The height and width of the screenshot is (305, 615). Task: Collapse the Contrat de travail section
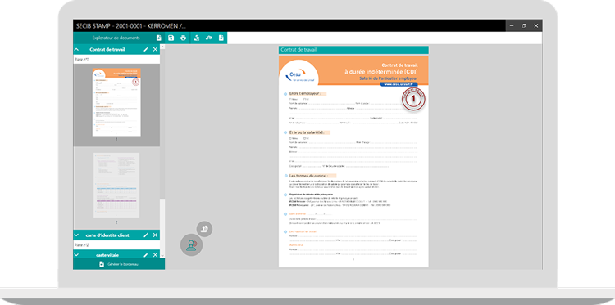pos(76,49)
